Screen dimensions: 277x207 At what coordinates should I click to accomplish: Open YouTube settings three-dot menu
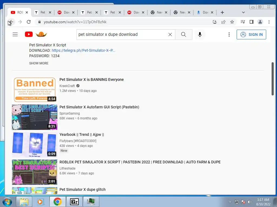click(x=229, y=34)
